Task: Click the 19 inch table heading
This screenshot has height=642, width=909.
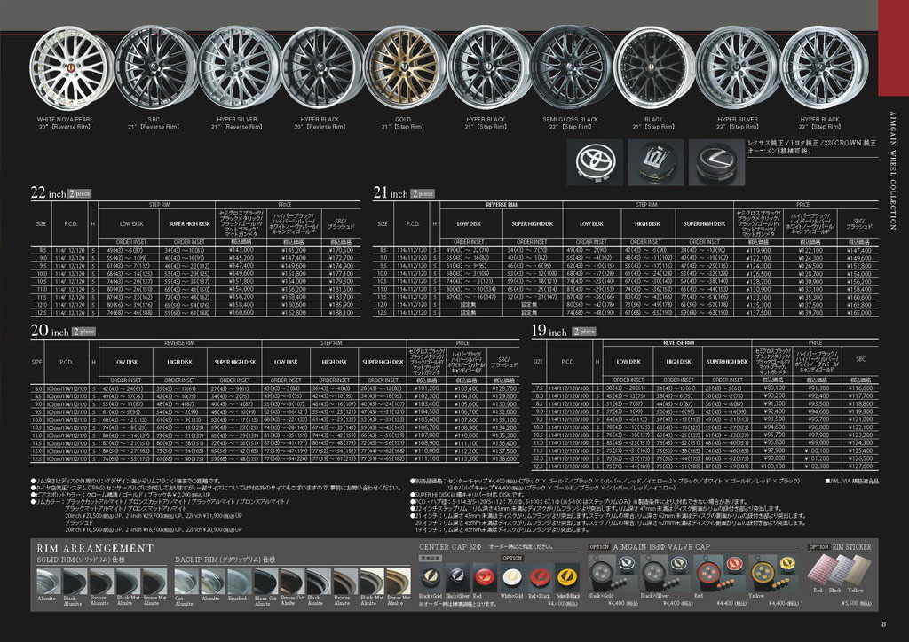Action: (549, 333)
